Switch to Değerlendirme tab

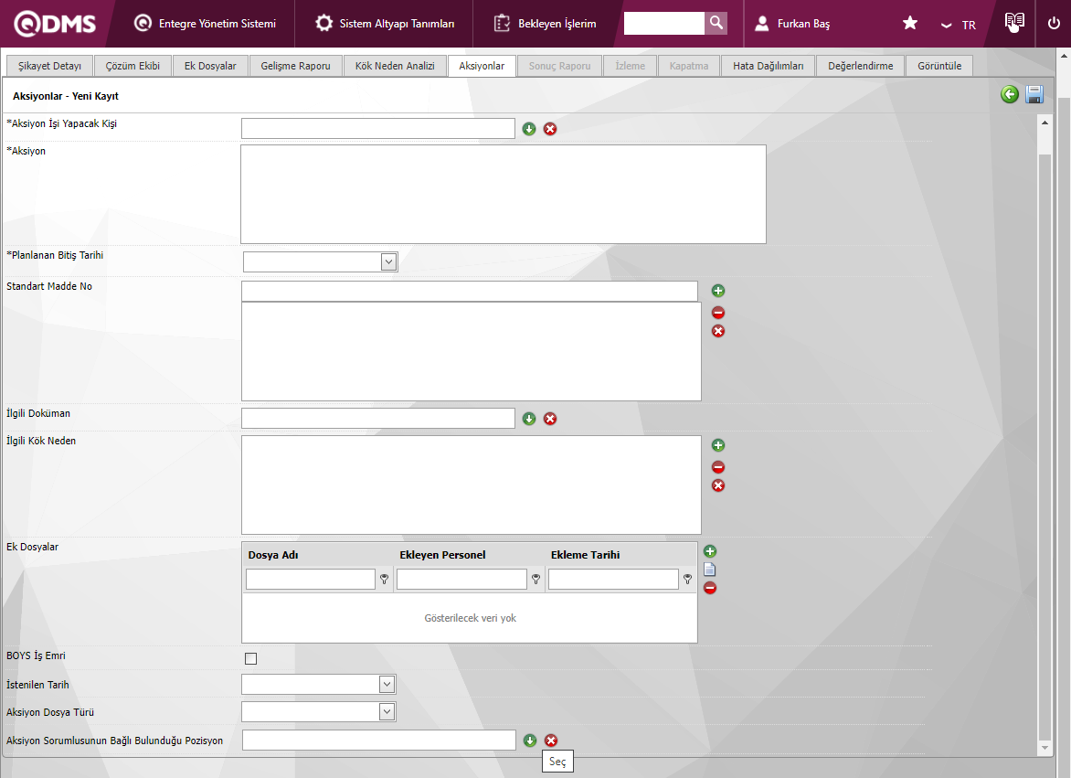click(861, 66)
